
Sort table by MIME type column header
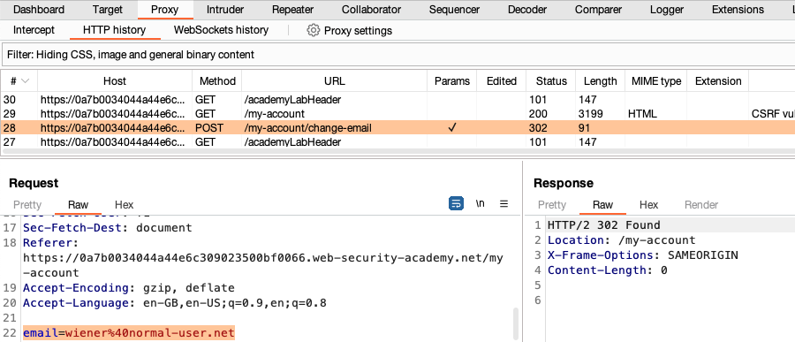[656, 81]
